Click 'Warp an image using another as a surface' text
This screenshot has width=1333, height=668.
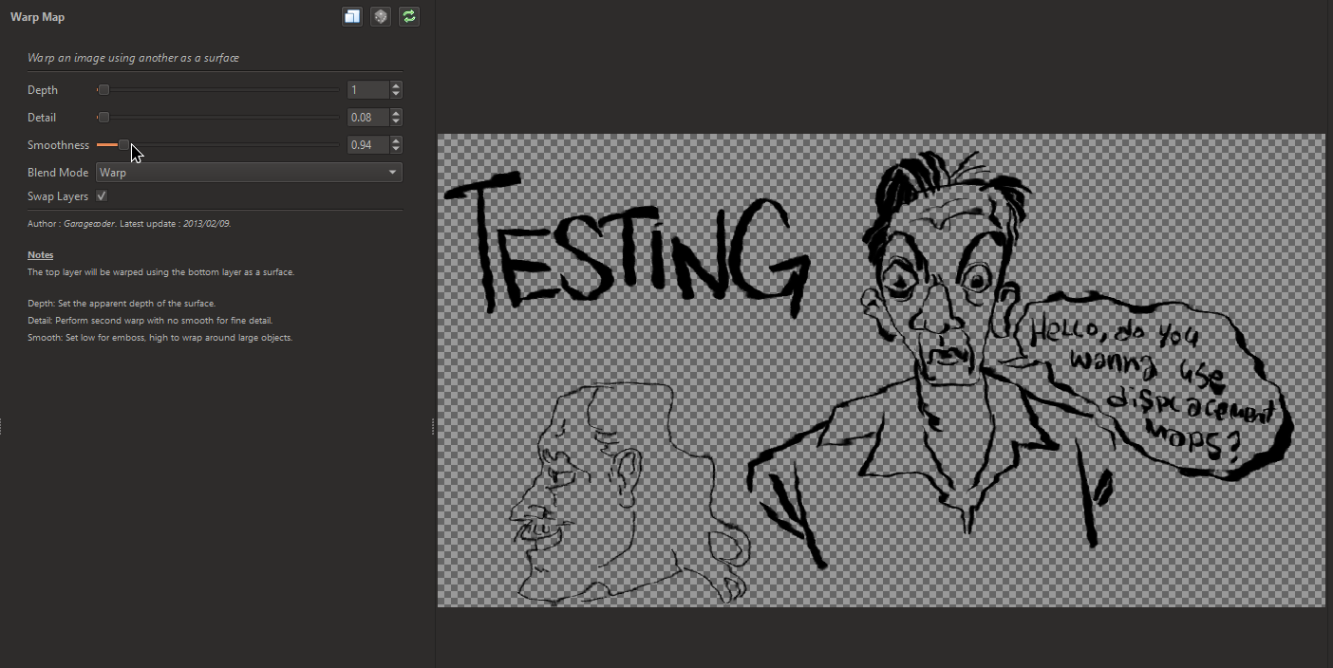[x=133, y=58]
